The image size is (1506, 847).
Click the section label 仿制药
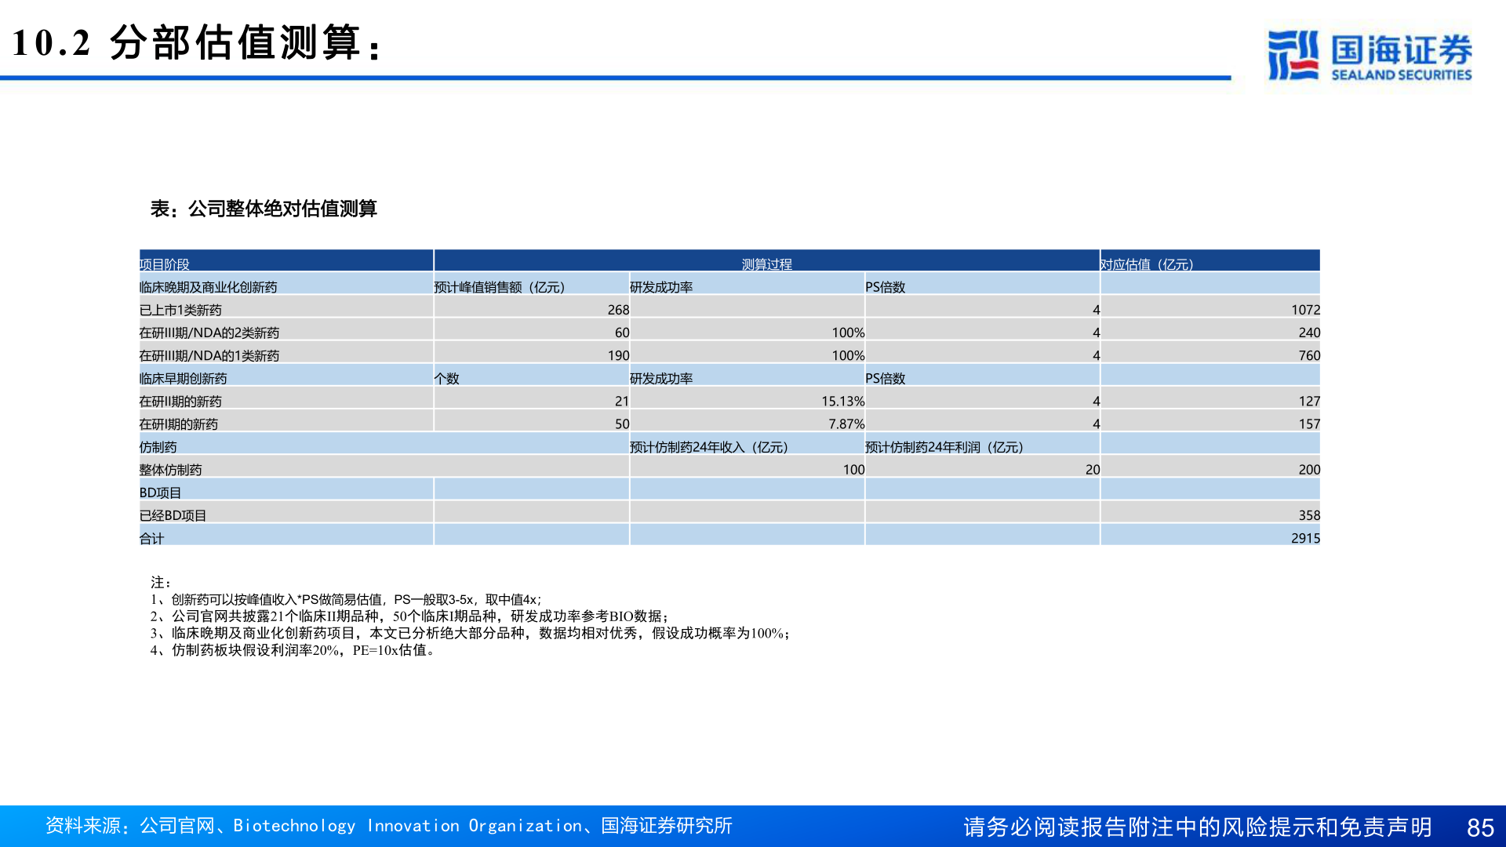pyautogui.click(x=158, y=446)
